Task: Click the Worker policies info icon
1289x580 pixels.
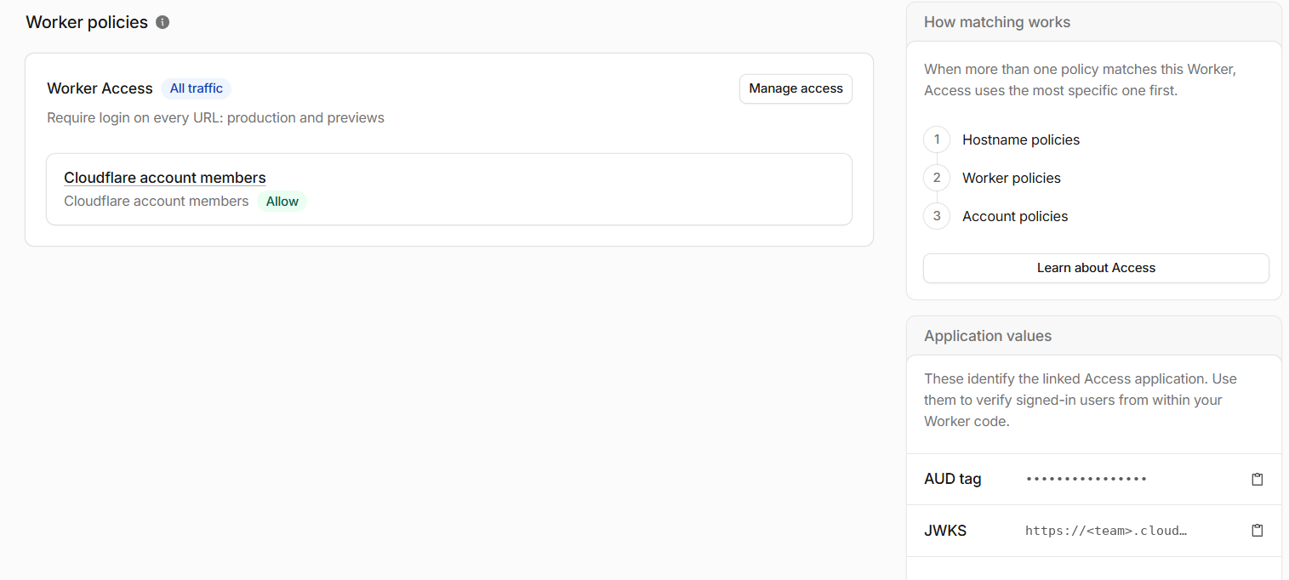Action: click(163, 22)
